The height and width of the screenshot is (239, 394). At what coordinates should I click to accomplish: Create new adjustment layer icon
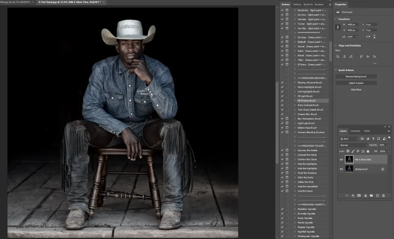pos(365,196)
